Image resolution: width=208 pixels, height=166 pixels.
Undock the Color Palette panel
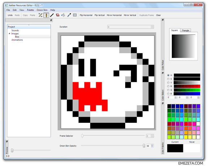click(x=163, y=103)
